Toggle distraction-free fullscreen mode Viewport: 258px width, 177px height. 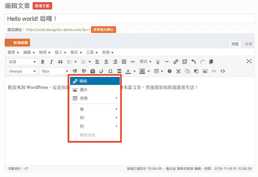point(249,61)
